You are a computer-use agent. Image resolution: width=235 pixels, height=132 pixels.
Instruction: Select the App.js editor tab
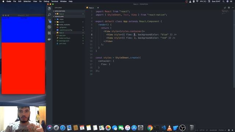pyautogui.click(x=91, y=8)
